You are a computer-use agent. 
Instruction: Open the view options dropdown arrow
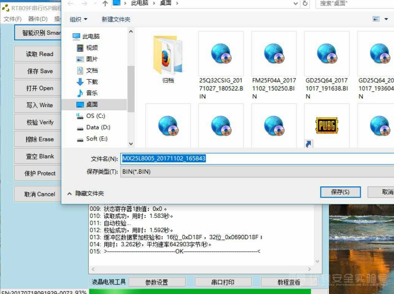pos(386,19)
